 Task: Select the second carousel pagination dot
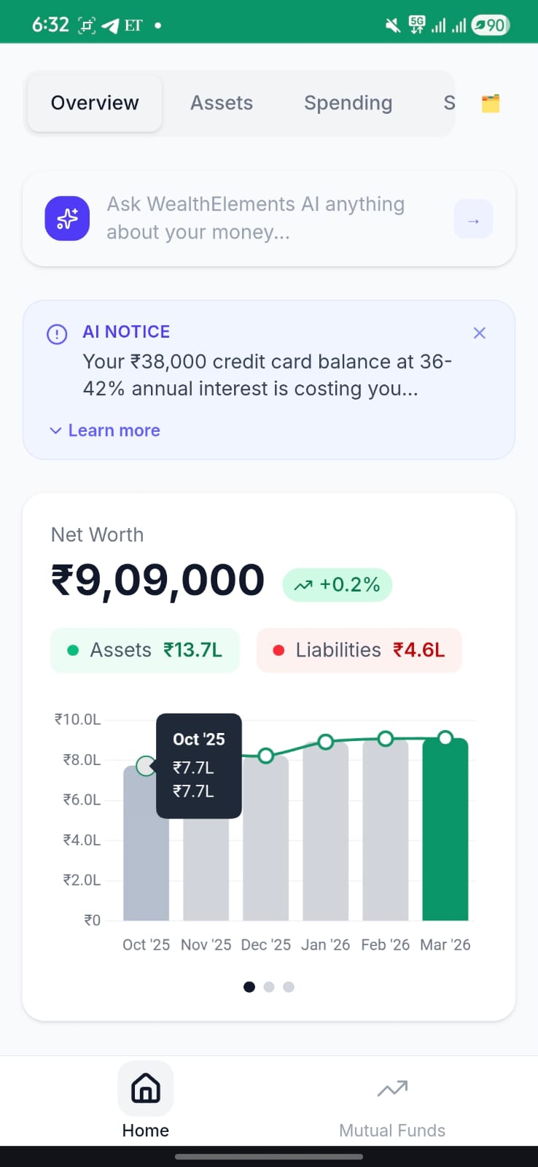tap(268, 986)
